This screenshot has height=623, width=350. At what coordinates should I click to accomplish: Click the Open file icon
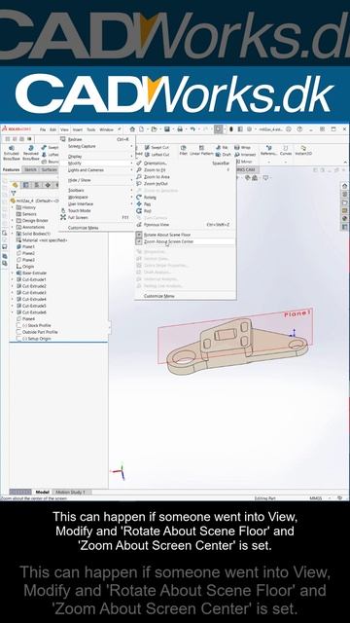pyautogui.click(x=154, y=129)
